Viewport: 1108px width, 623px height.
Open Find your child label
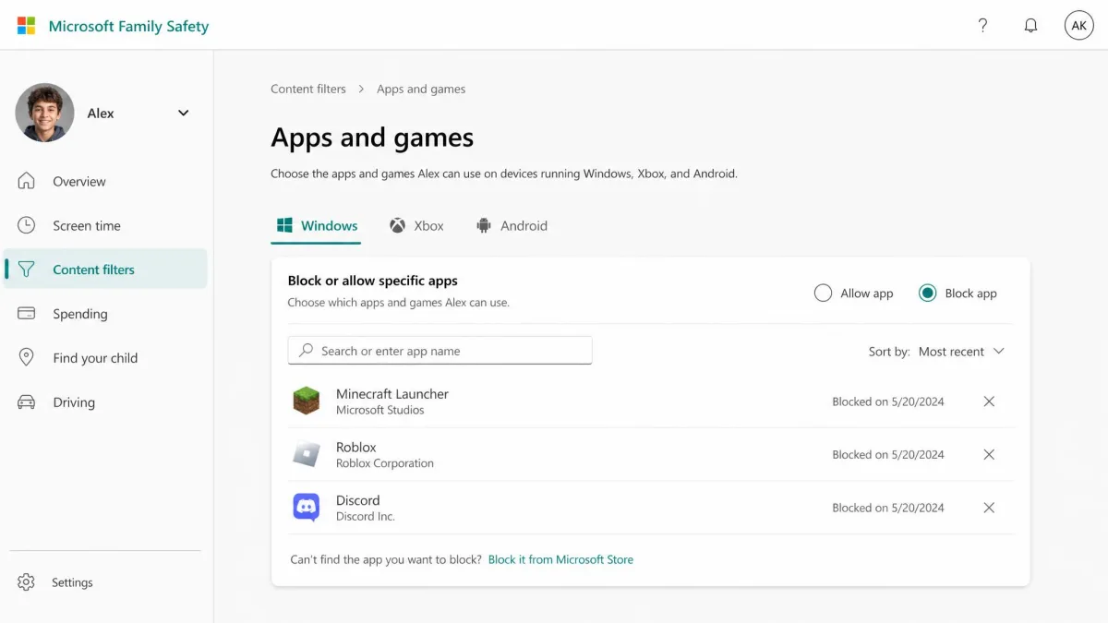[95, 358]
